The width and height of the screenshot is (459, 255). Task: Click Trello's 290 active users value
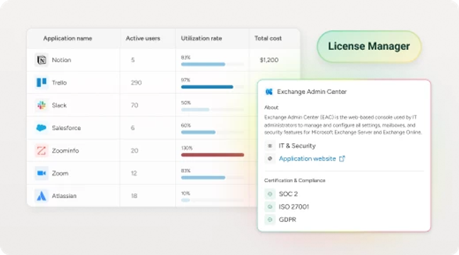coord(136,83)
